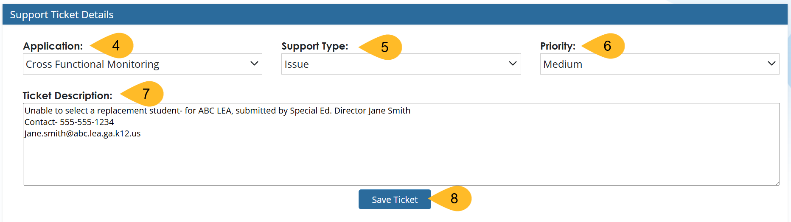Open the Priority dropdown
Screen dimensions: 791x222
point(659,64)
